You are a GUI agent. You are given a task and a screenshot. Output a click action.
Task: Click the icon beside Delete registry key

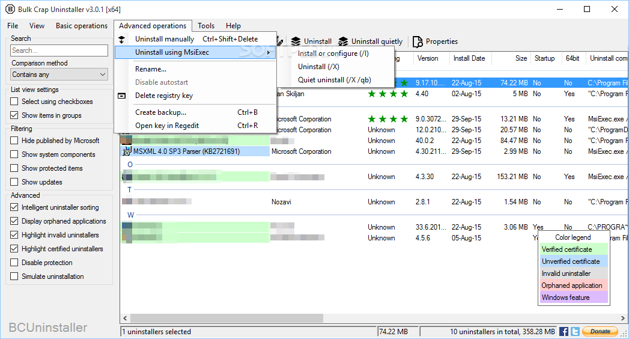click(121, 96)
